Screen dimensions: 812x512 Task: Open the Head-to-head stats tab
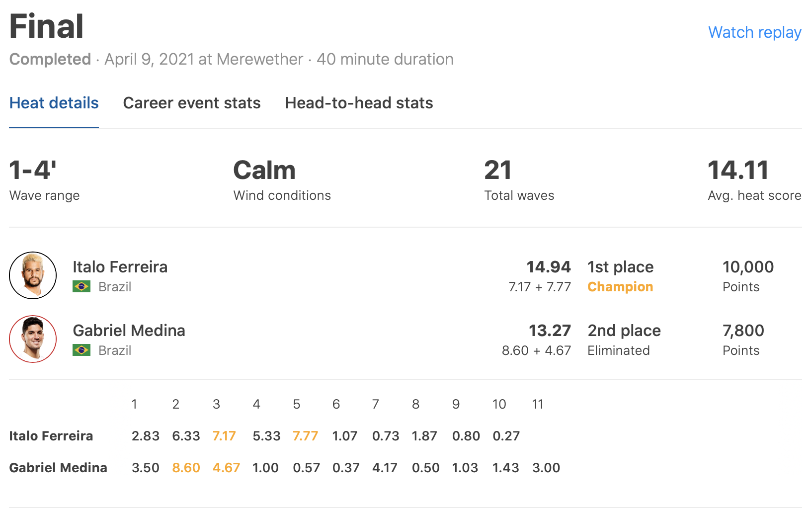pos(359,103)
